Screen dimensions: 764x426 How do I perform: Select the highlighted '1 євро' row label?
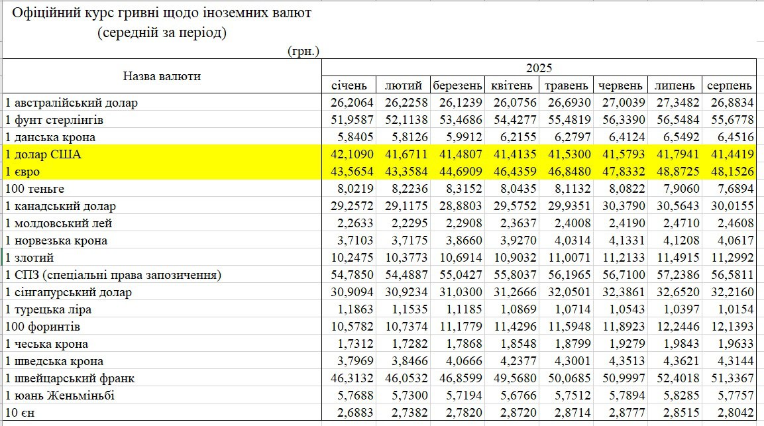[24, 172]
